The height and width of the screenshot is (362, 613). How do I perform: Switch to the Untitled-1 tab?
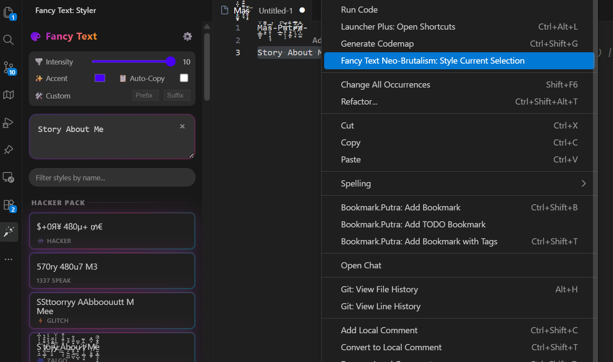(275, 10)
